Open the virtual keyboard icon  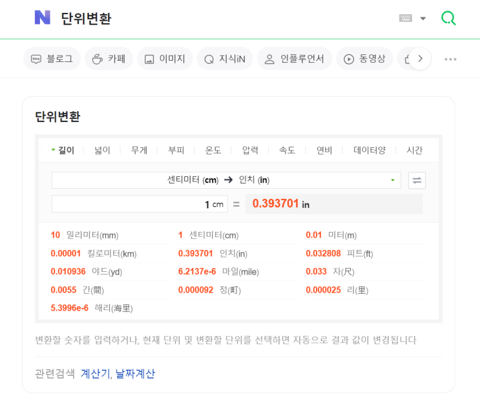(x=406, y=18)
